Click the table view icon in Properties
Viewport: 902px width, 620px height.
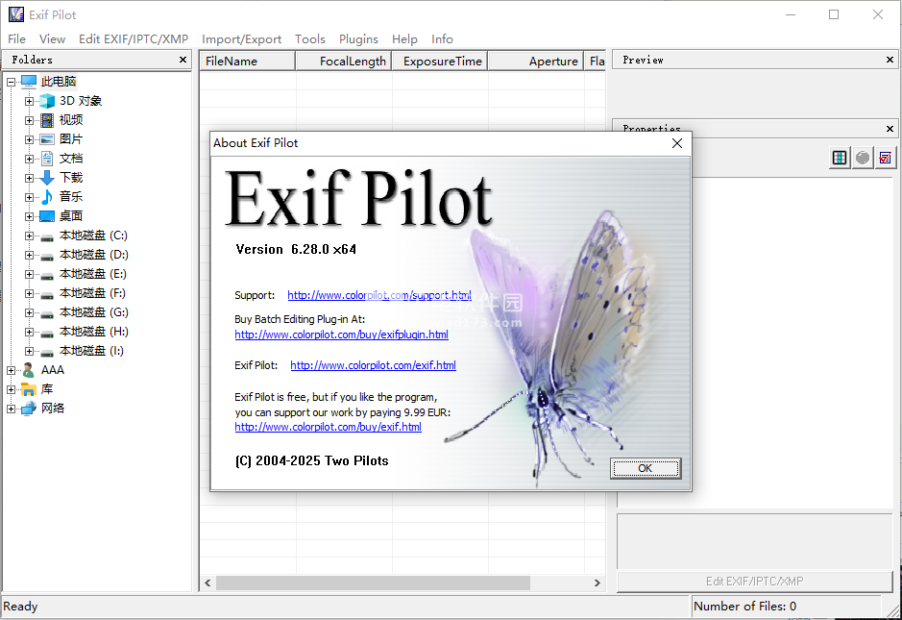coord(840,158)
